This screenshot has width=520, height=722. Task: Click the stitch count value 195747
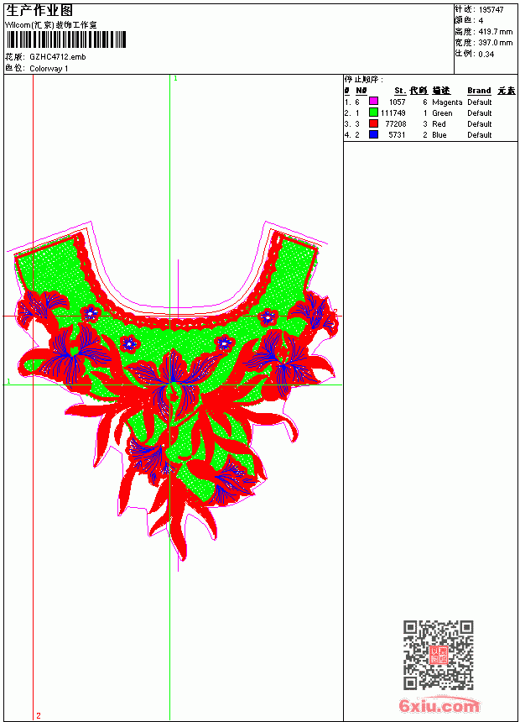pyautogui.click(x=491, y=10)
